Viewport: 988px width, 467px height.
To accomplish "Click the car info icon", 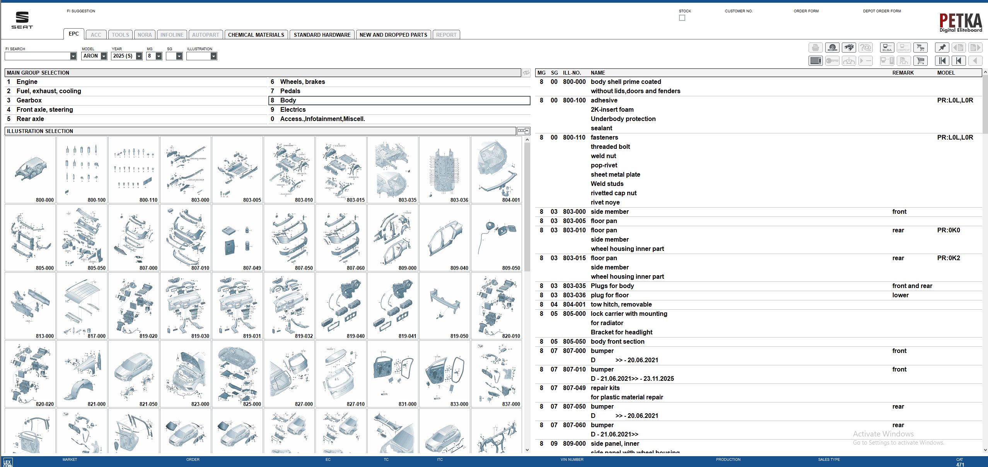I will [x=849, y=61].
